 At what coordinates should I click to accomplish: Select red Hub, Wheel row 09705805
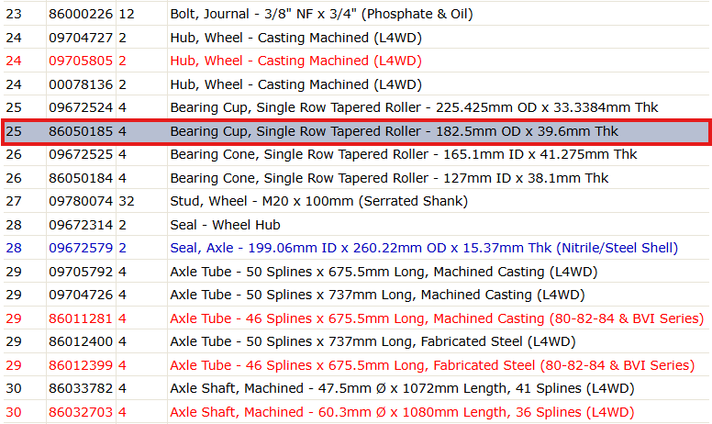click(356, 61)
